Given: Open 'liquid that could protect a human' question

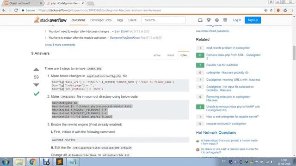Looking at the screenshot, I should pos(229,142).
